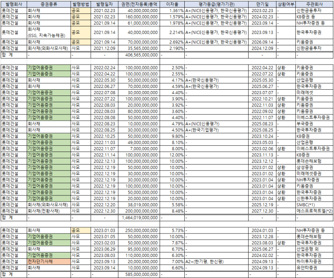
Task: Click the 회사채 (ESG, 지속가능채권) cell
Action: pyautogui.click(x=49, y=33)
